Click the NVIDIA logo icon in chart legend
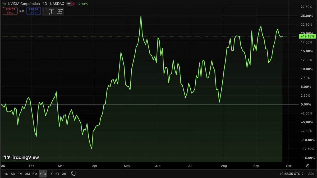The width and height of the screenshot is (317, 178). [x=5, y=4]
